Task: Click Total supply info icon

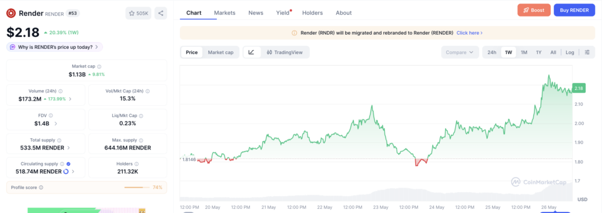Action: 59,141
